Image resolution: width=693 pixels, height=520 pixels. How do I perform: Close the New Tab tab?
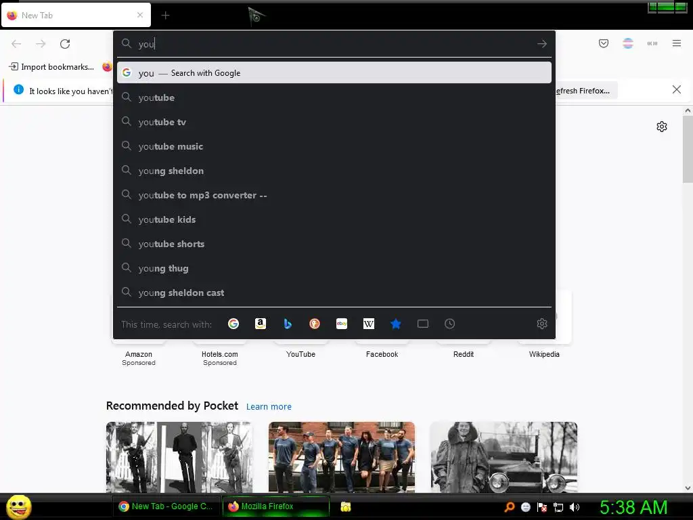coord(140,15)
